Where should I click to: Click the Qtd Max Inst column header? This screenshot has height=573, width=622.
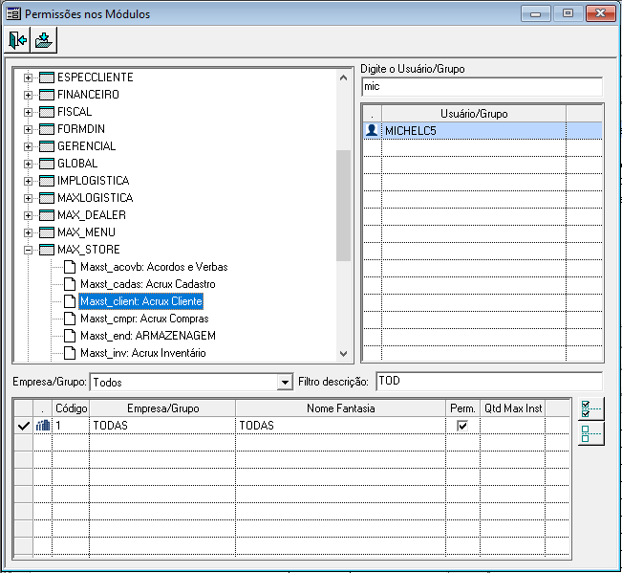513,408
